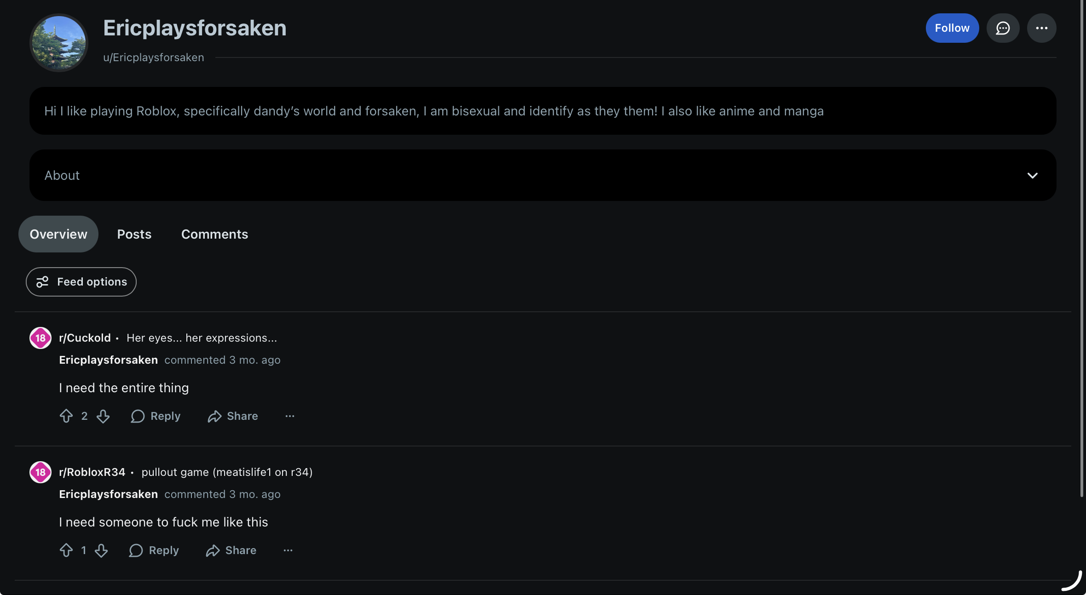Select the Overview tab
Image resolution: width=1086 pixels, height=595 pixels.
(58, 234)
